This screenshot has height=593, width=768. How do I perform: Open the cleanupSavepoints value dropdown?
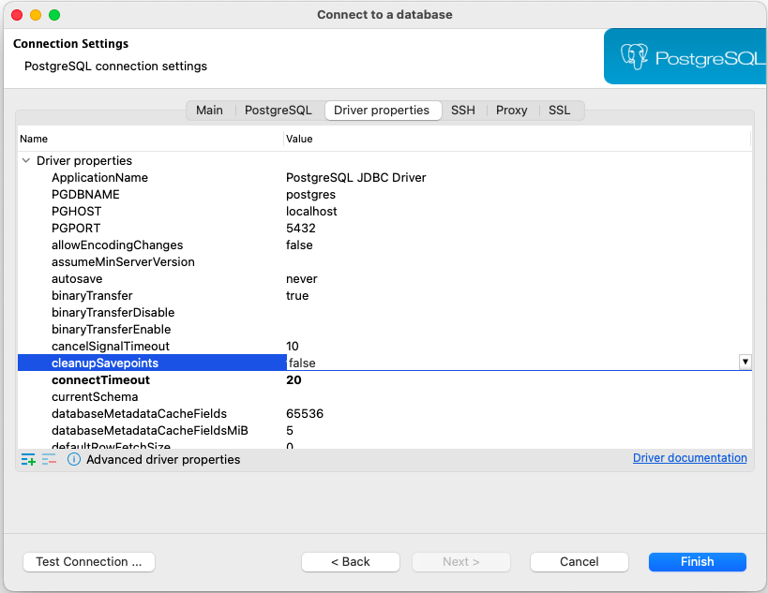click(745, 363)
